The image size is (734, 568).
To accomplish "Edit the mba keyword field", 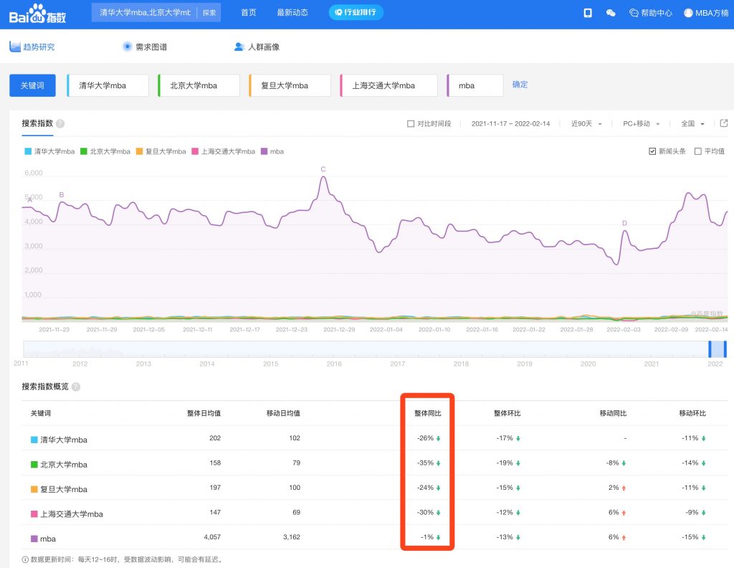I will tap(475, 85).
